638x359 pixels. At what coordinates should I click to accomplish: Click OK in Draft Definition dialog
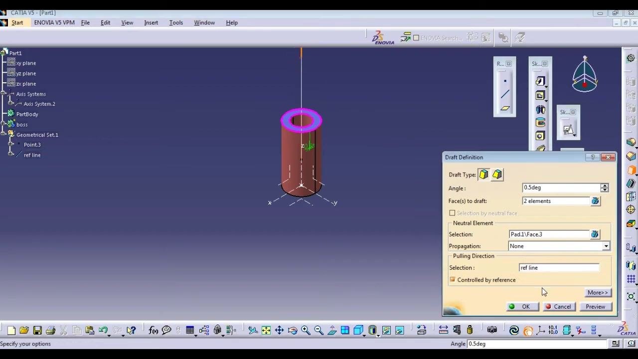(x=522, y=307)
